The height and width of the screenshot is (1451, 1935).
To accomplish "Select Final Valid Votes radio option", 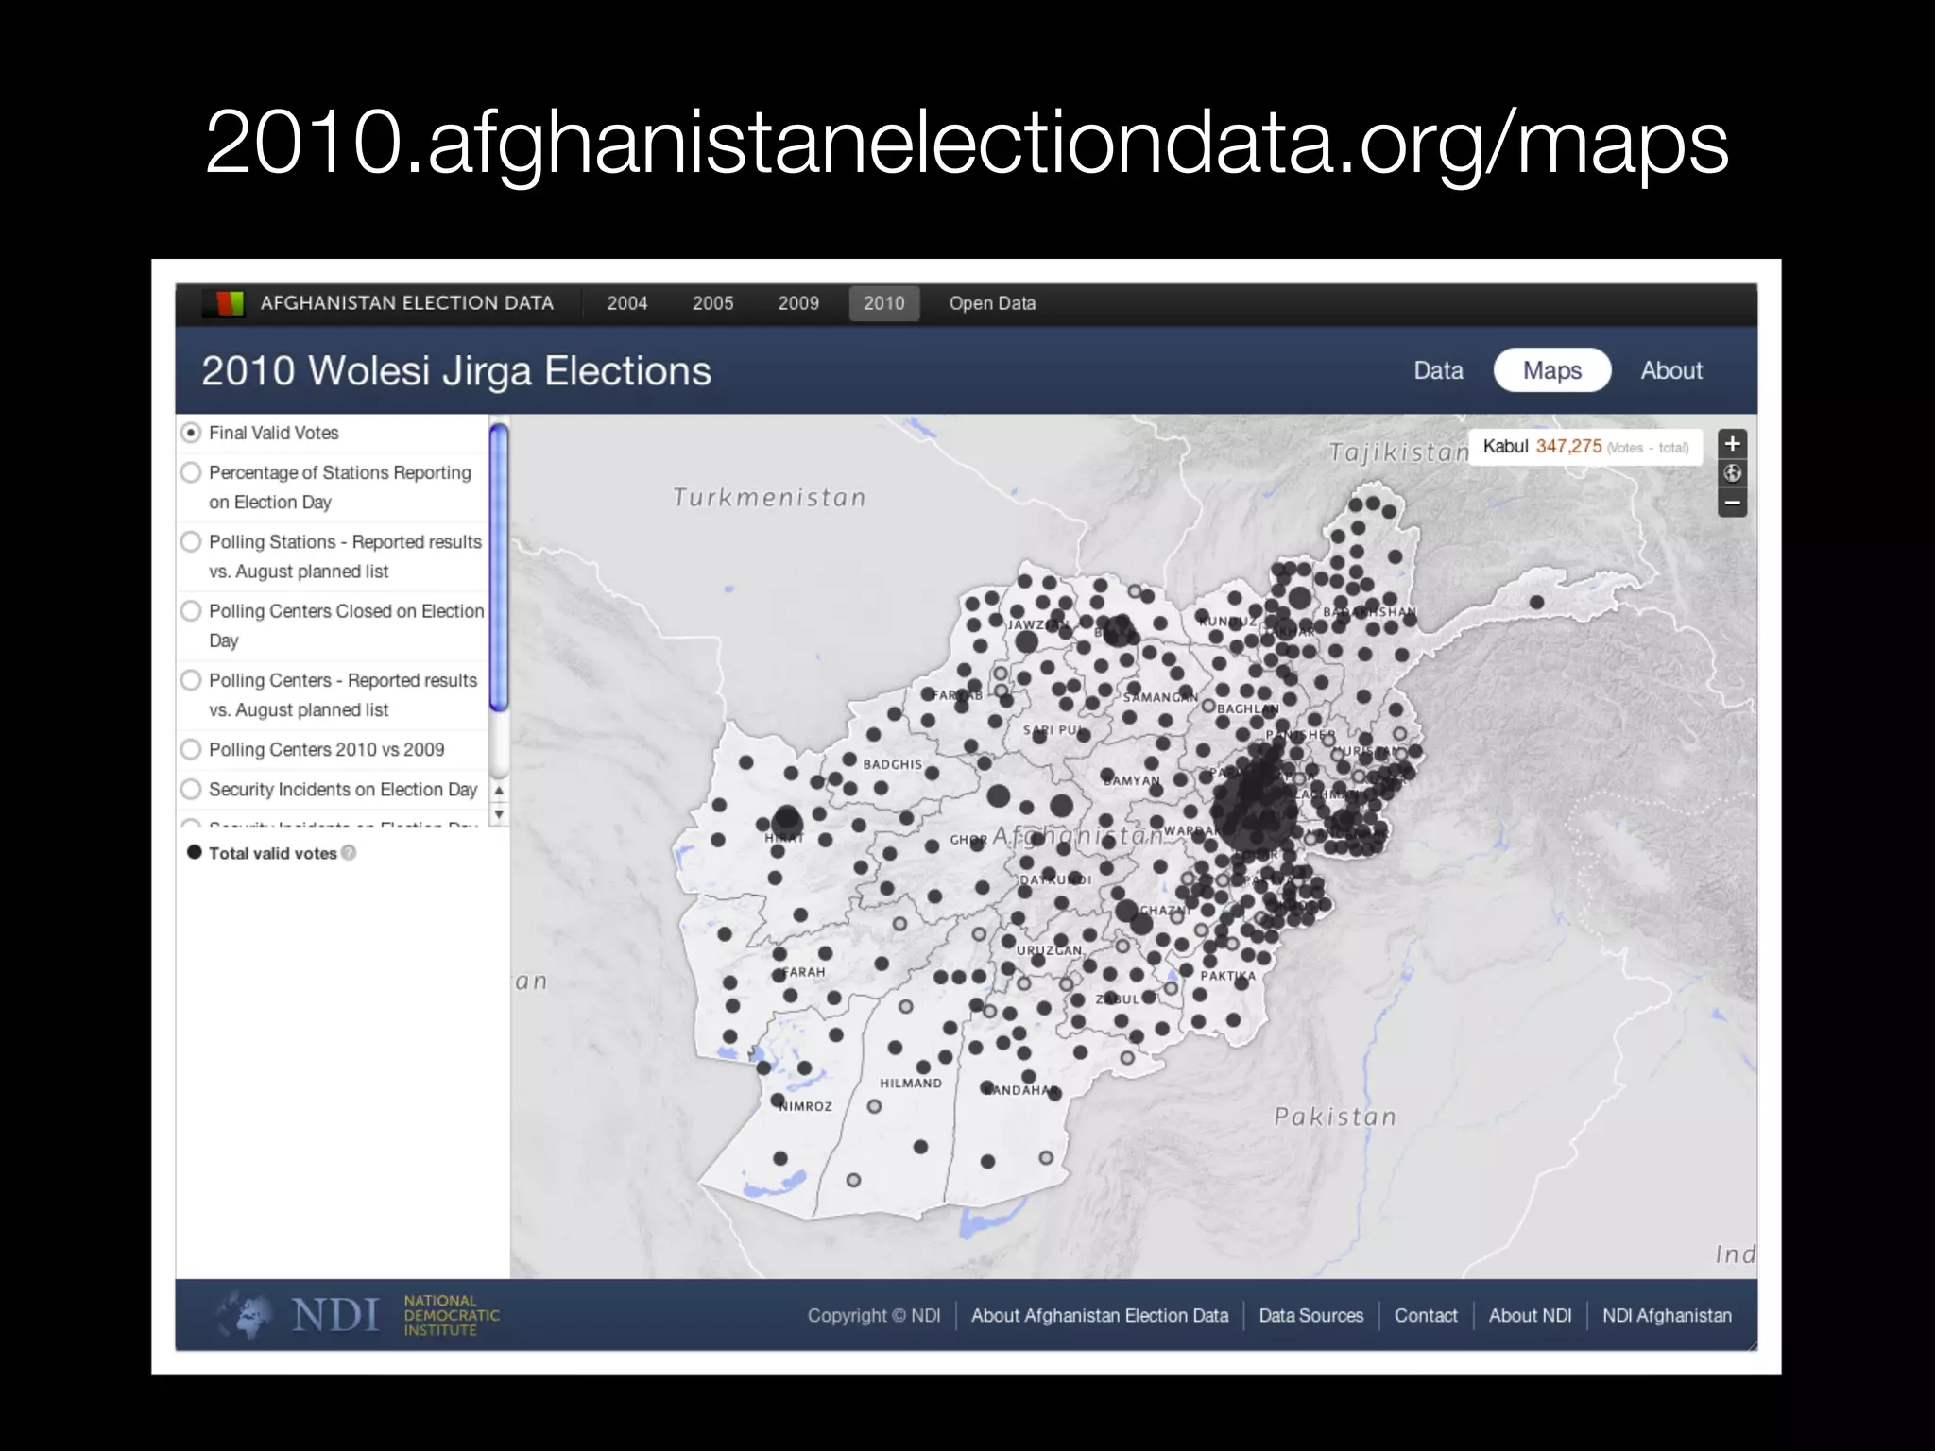I will (x=191, y=433).
